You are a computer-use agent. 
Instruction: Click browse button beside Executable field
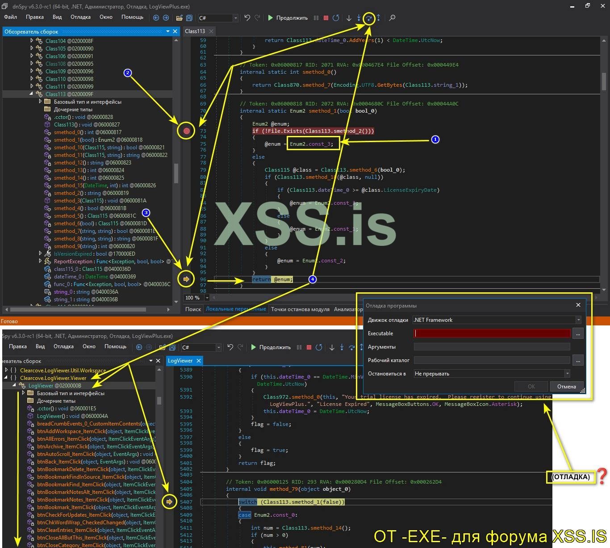[x=578, y=333]
